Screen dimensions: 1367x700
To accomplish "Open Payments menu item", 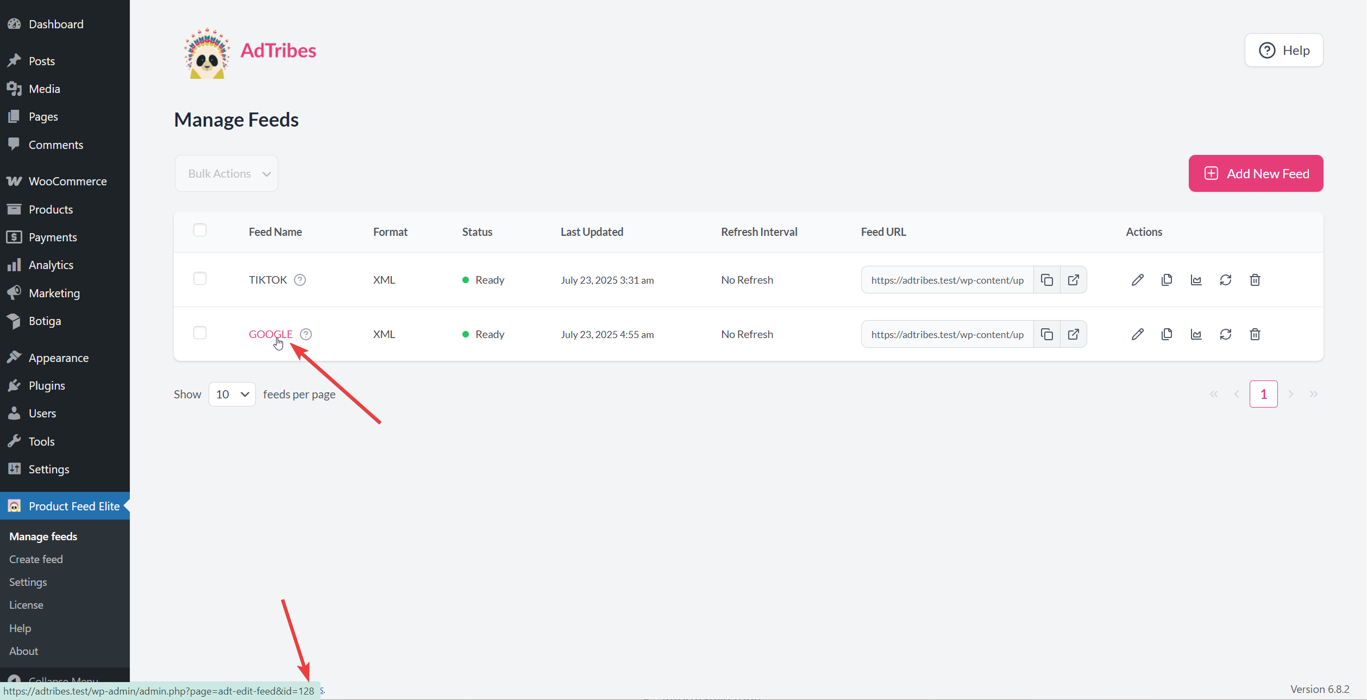I will pos(65,237).
